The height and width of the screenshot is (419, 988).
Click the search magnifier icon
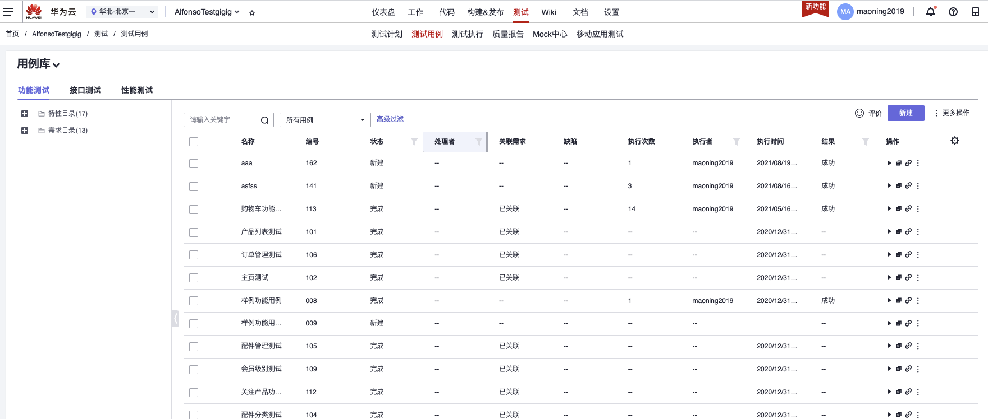coord(265,120)
